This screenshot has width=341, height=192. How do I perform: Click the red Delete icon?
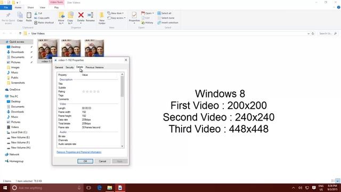(80, 15)
